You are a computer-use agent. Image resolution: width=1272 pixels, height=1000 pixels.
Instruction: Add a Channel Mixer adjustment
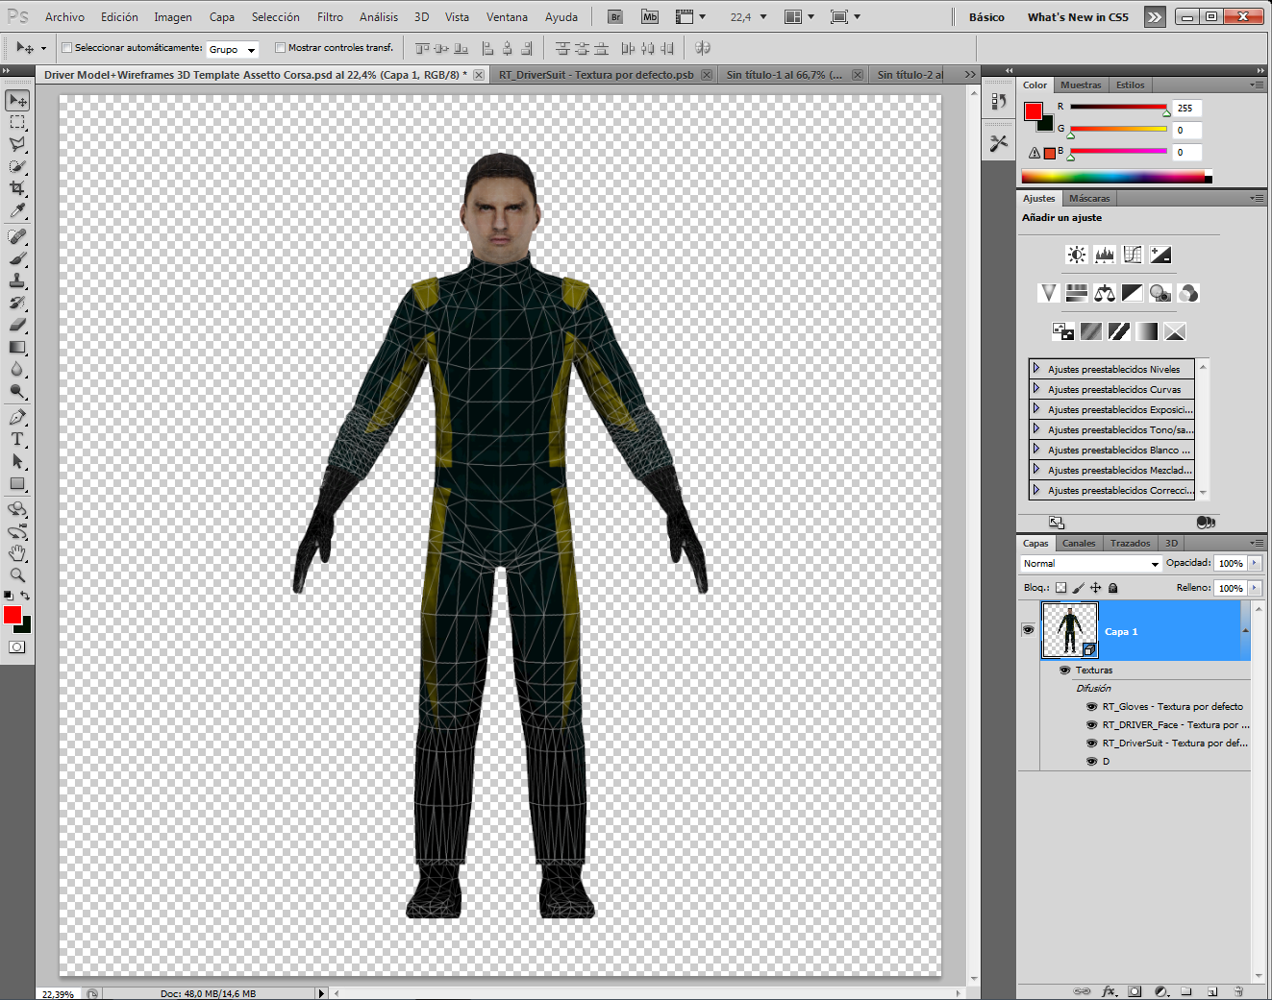coord(1188,293)
